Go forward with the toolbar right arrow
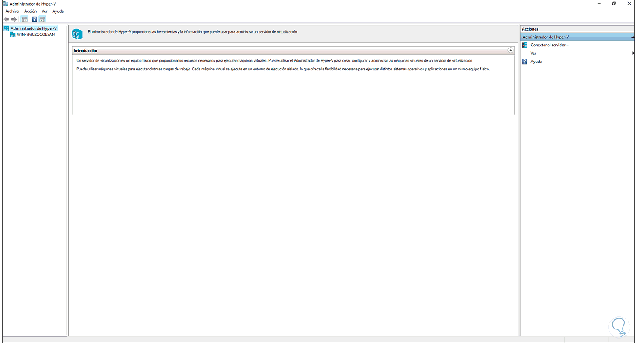This screenshot has width=637, height=343. tap(14, 19)
